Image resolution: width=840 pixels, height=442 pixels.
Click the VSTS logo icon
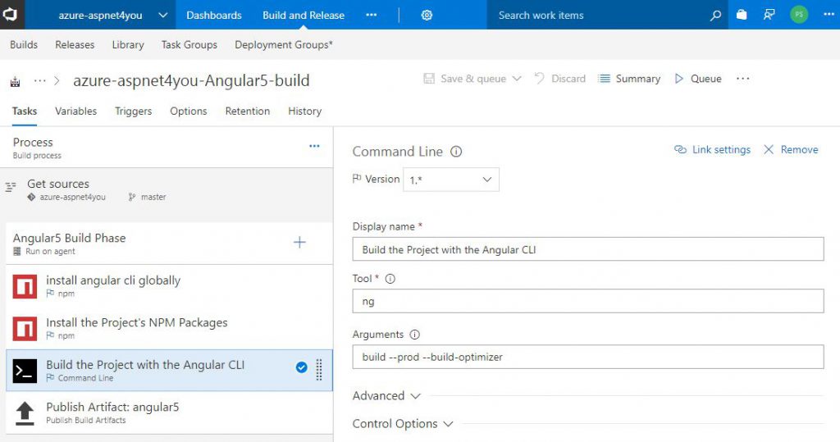(10, 15)
